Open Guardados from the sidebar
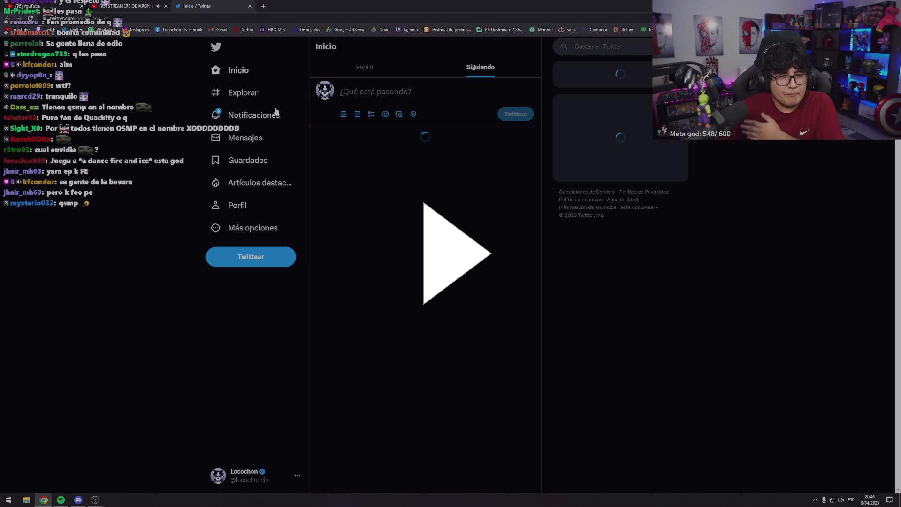The image size is (901, 507). coord(247,160)
